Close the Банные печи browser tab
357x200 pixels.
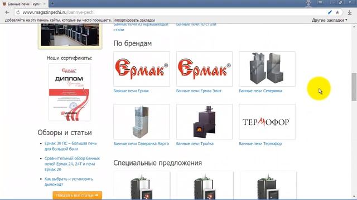click(45, 4)
